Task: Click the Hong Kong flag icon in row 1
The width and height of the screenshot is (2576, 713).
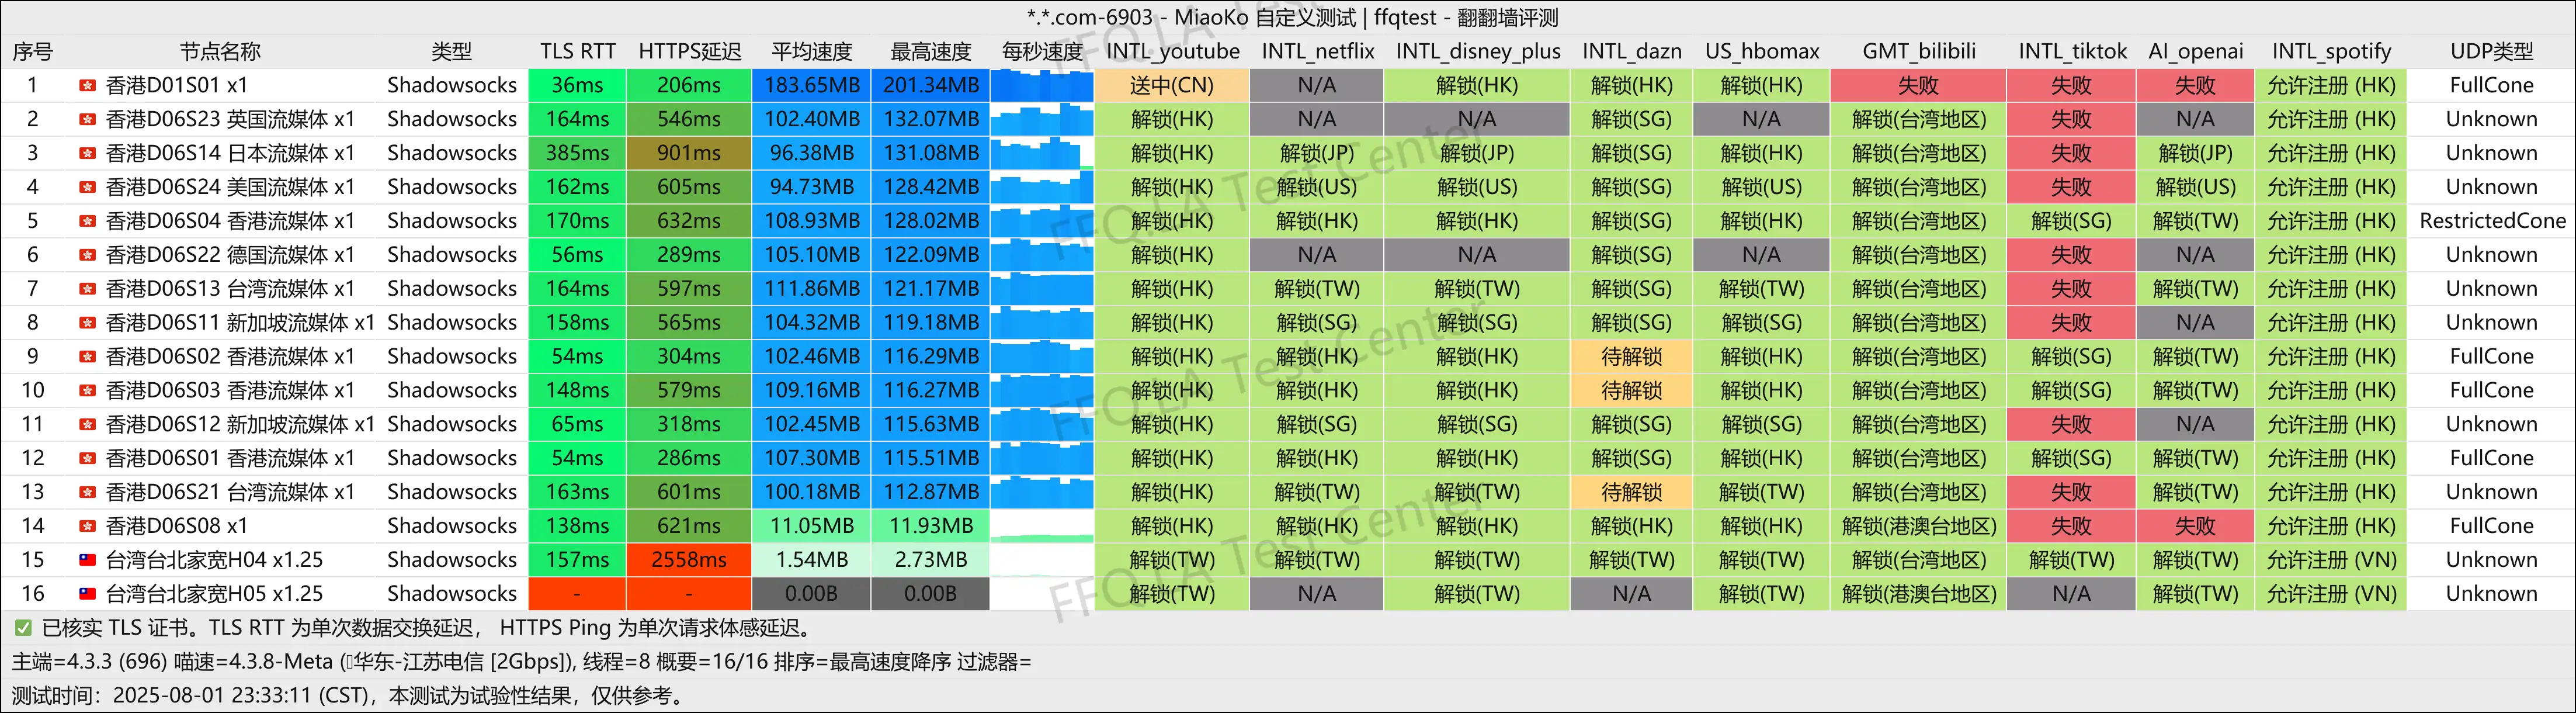Action: coord(88,86)
